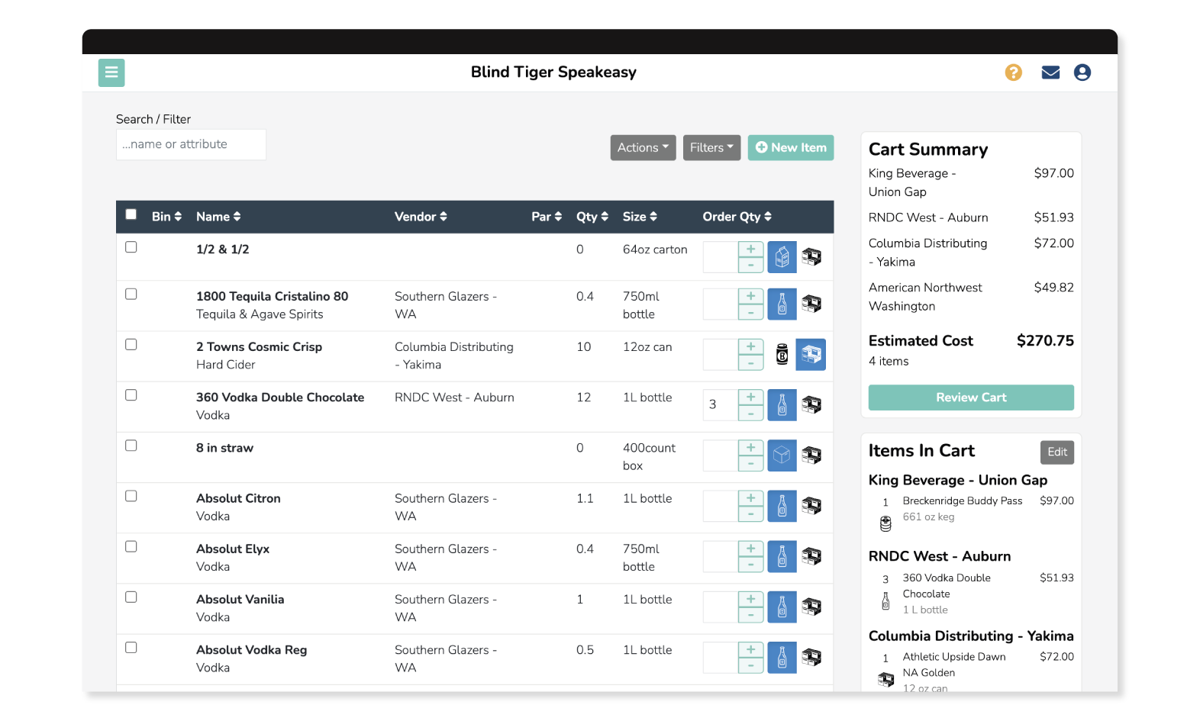Select case unit for 360 Vodka Double Chocolate
The height and width of the screenshot is (721, 1200).
(811, 405)
